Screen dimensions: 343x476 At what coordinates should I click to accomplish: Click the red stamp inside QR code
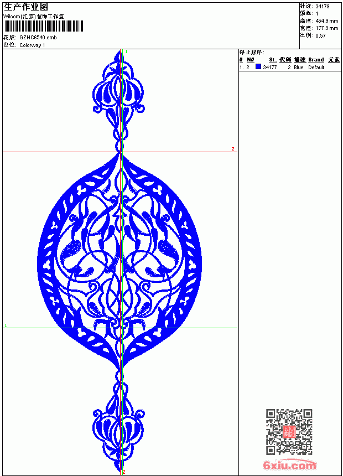point(289,432)
